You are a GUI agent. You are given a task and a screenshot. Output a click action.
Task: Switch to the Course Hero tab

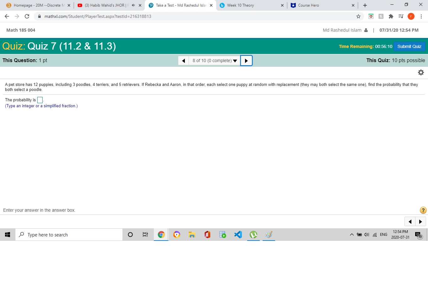tap(316, 5)
